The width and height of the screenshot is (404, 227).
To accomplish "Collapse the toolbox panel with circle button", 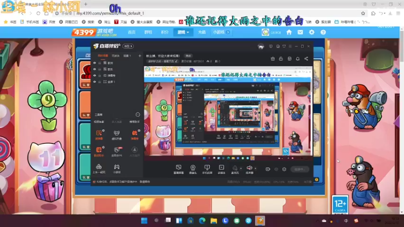I will (x=137, y=115).
